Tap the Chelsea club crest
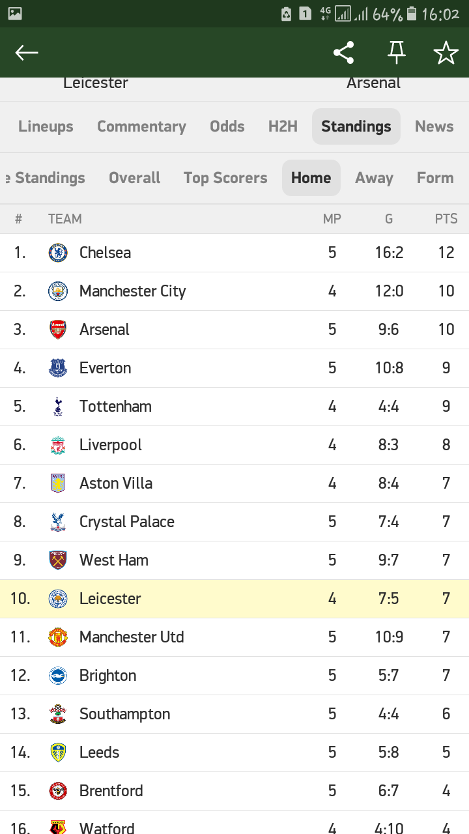The height and width of the screenshot is (834, 469). (58, 253)
